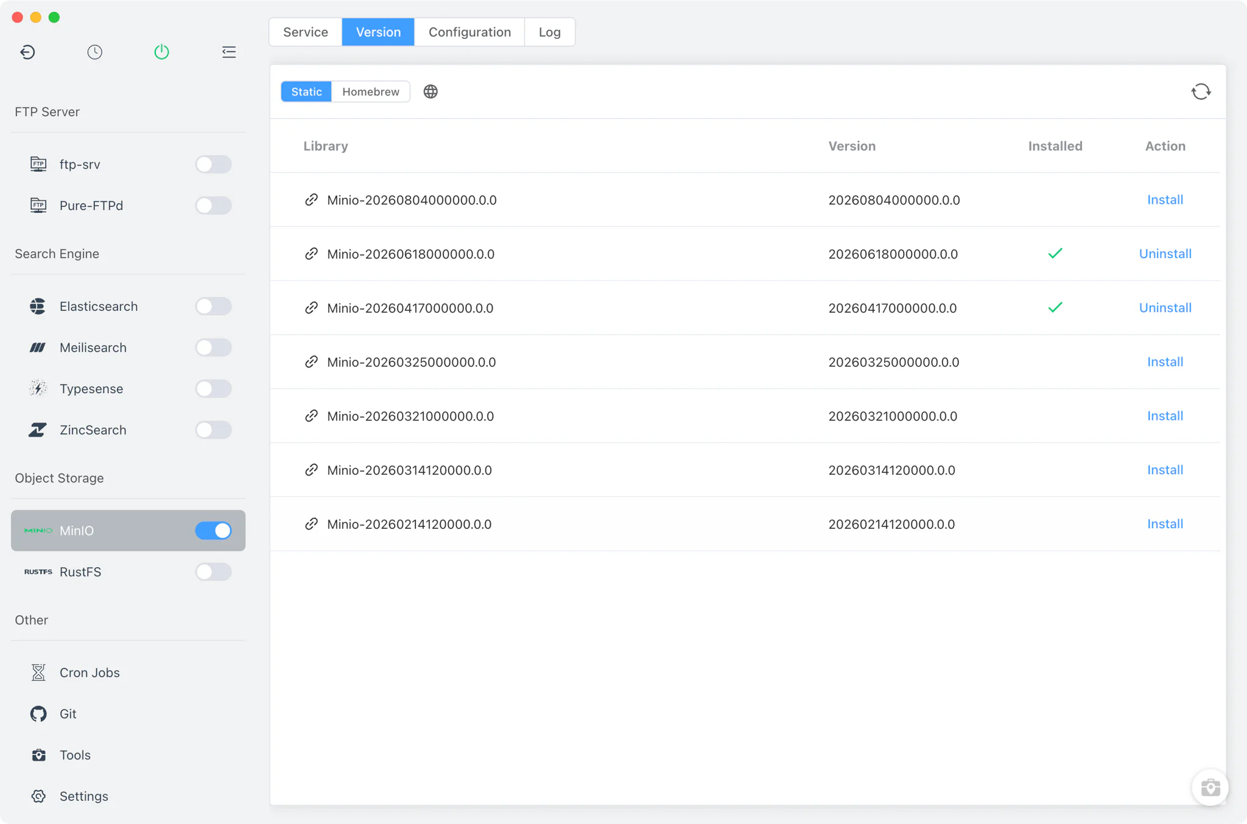Install Minio version 20260314120000.0.0

pos(1165,470)
